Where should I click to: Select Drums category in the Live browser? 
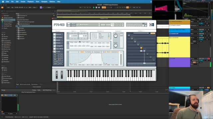tap(5, 39)
